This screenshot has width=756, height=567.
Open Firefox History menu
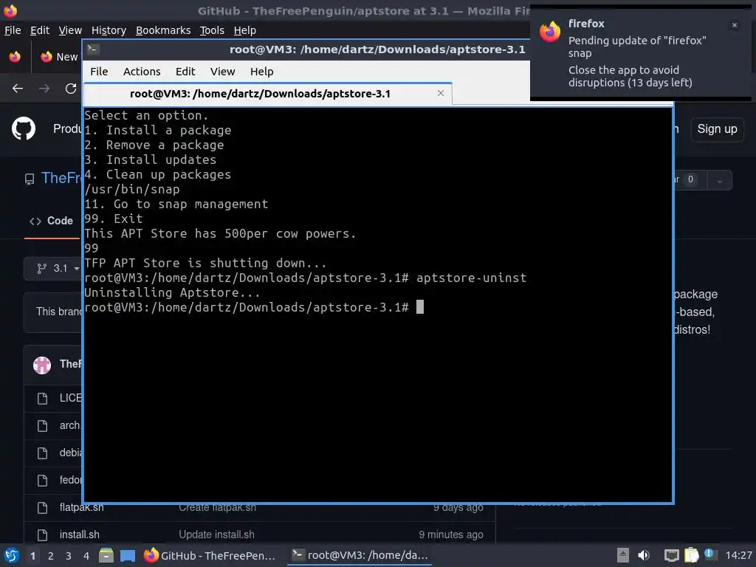109,30
